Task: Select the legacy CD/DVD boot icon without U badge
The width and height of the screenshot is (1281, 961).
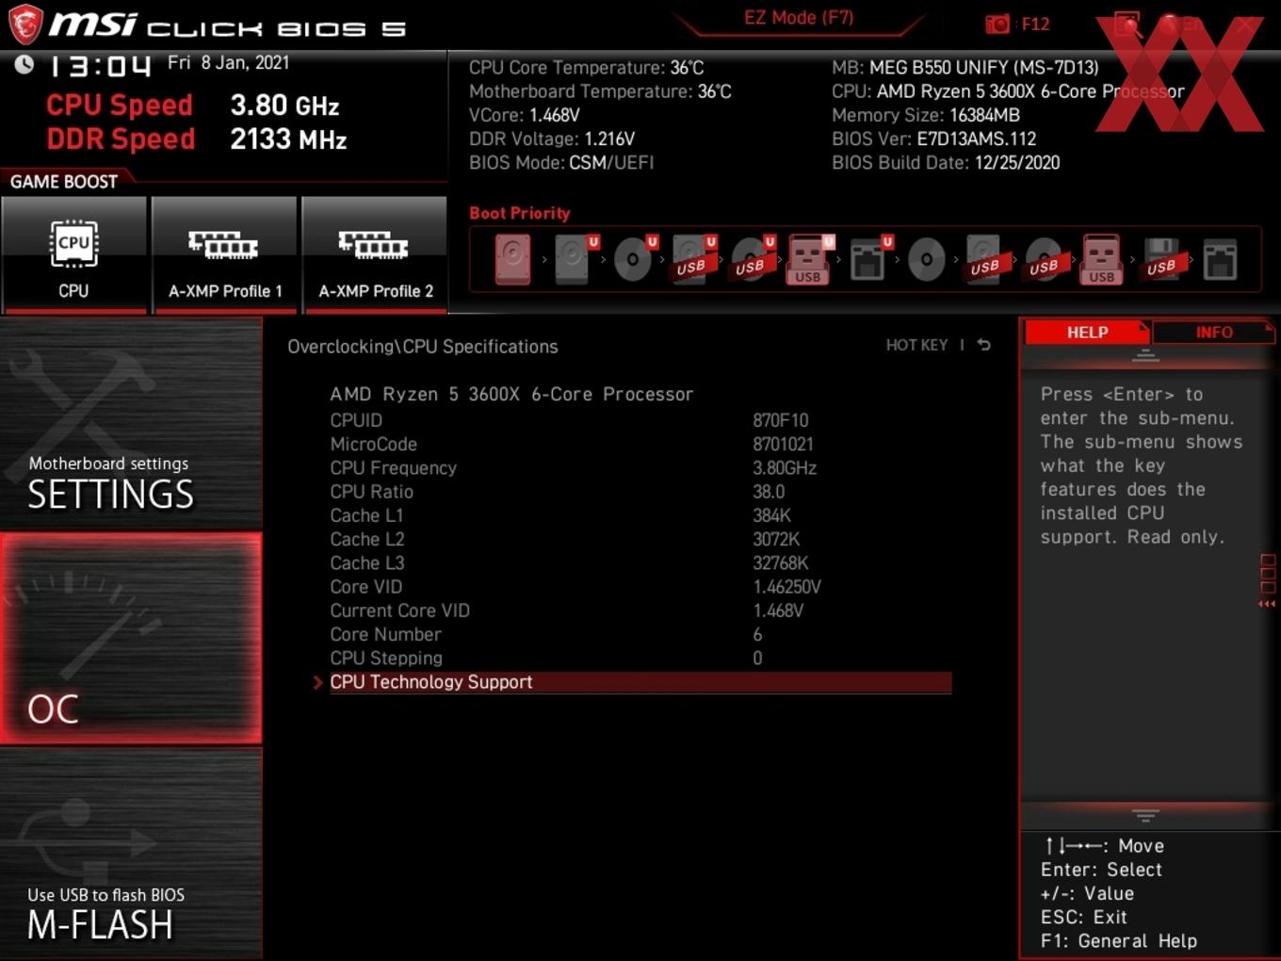Action: tap(926, 259)
